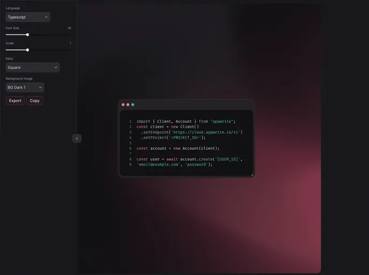Screen dimensions: 369x275
Task: Open the Language dropdown set to Typescript
Action: click(x=28, y=17)
